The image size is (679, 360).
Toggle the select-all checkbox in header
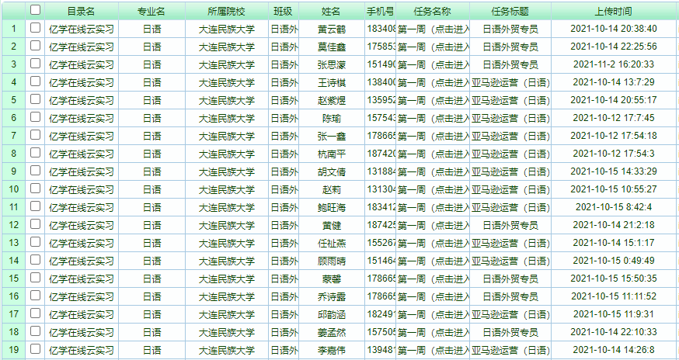35,10
